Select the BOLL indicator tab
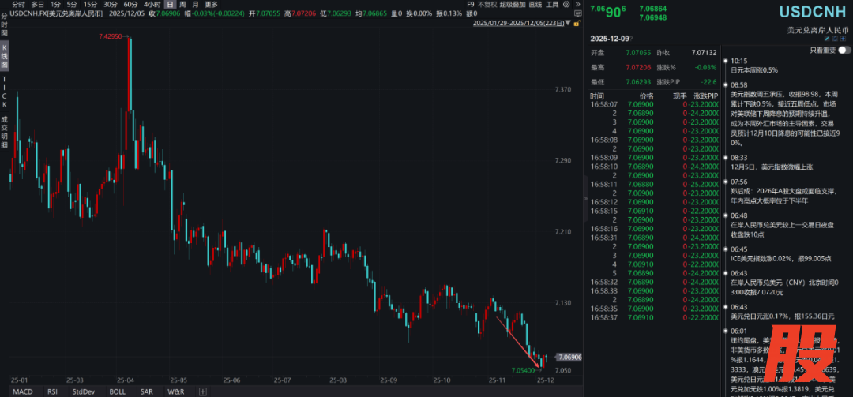 click(x=117, y=391)
